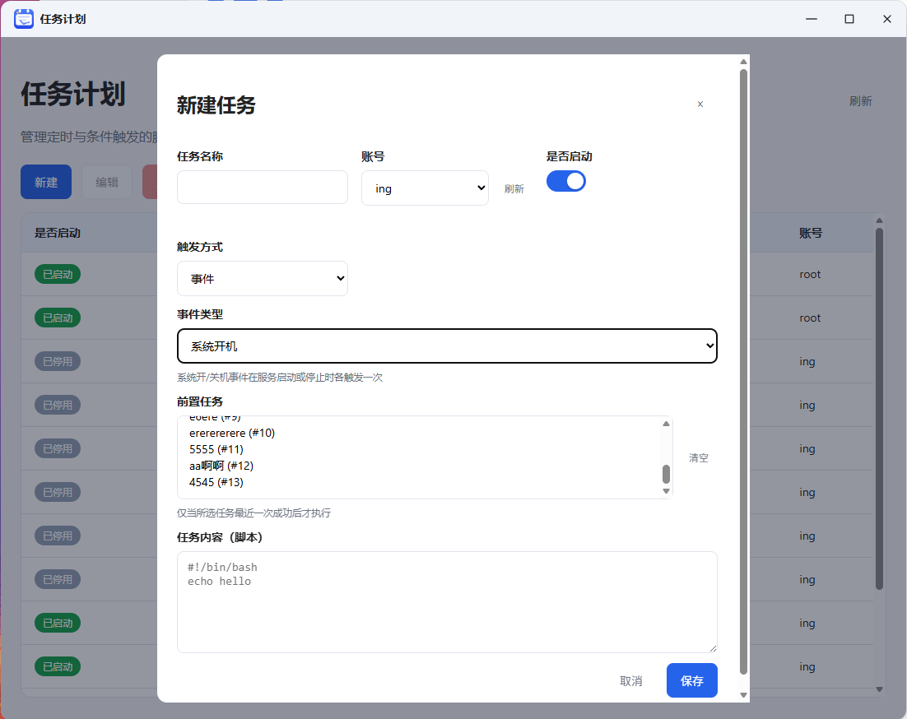
Task: Open the 账号 dropdown showing ing
Action: coord(425,188)
